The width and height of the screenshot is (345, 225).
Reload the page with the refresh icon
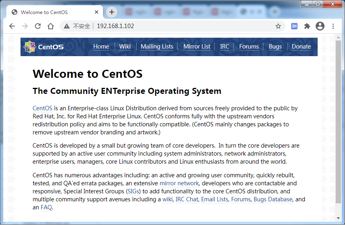point(38,26)
